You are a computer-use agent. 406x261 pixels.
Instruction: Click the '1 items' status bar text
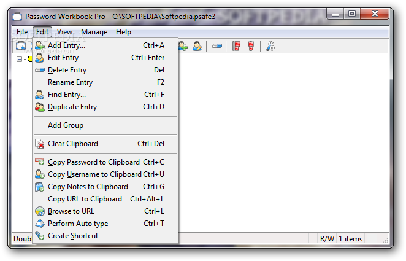click(351, 239)
